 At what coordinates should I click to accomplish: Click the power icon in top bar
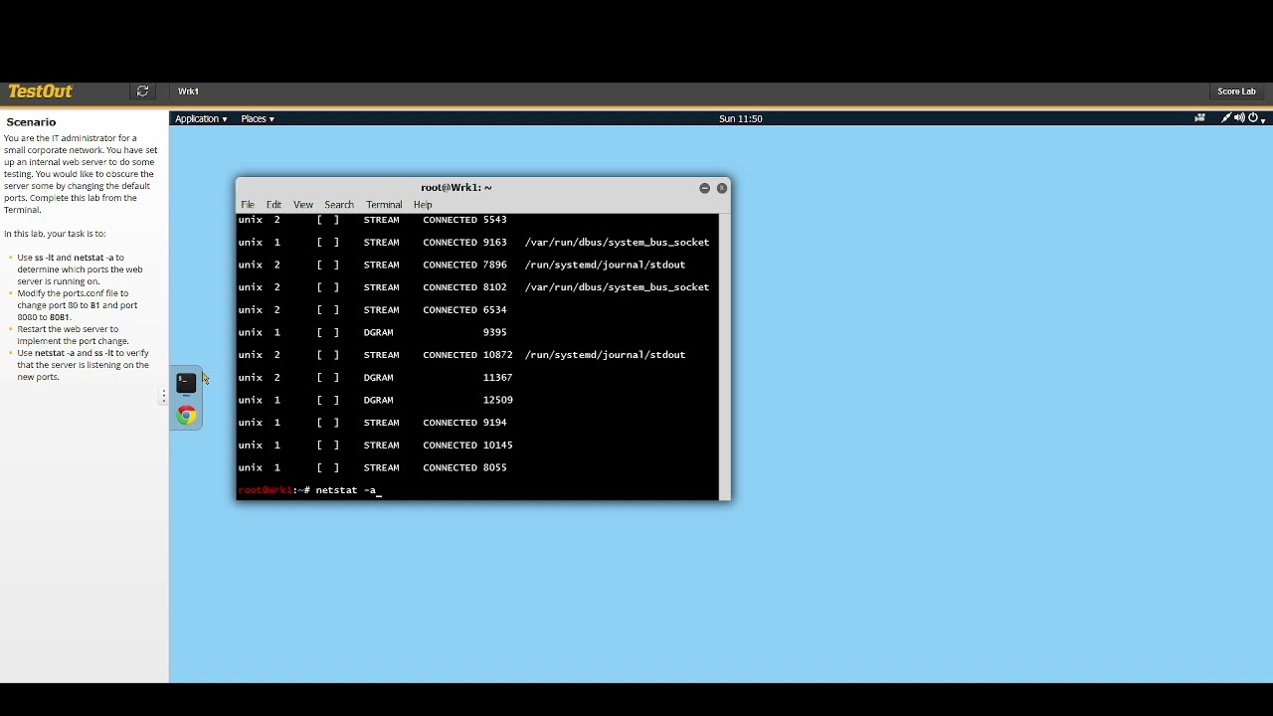[1253, 118]
